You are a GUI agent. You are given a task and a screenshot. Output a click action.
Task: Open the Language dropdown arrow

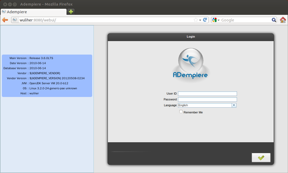234,105
